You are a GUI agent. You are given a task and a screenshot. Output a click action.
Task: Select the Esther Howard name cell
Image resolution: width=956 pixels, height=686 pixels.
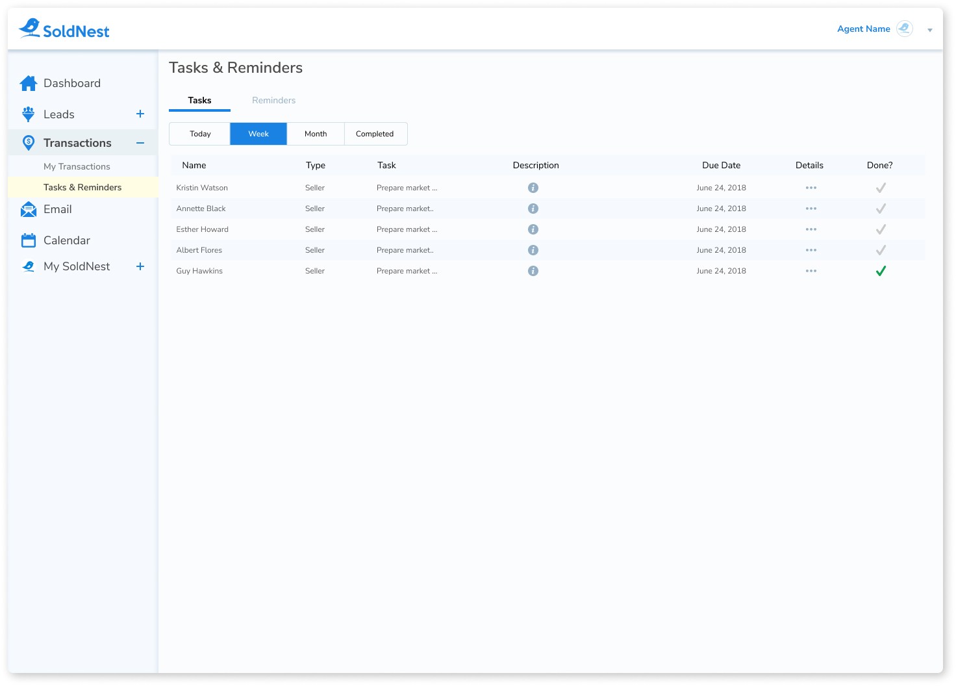pos(203,229)
